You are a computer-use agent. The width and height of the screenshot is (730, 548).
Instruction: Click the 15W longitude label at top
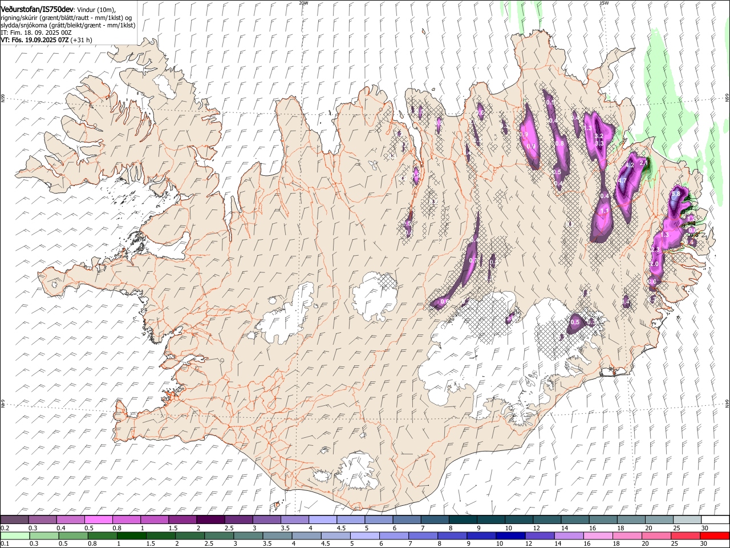(605, 3)
